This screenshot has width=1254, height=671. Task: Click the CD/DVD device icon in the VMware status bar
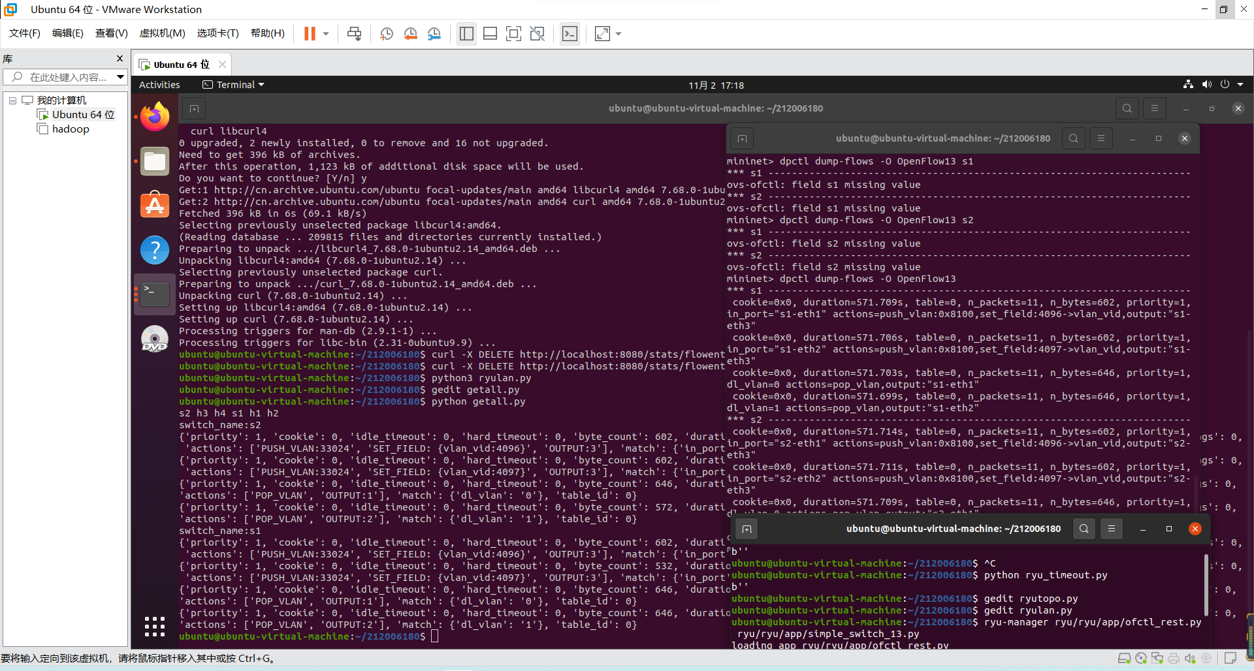(x=1141, y=658)
